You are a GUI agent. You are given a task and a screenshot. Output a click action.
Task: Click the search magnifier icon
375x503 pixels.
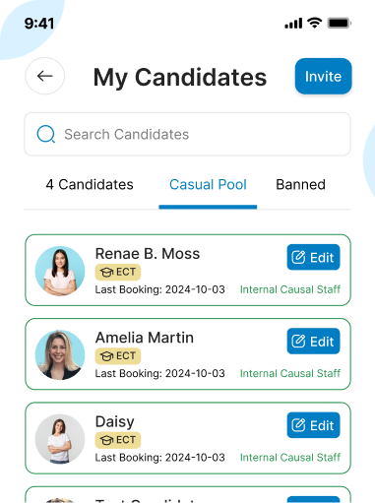46,134
